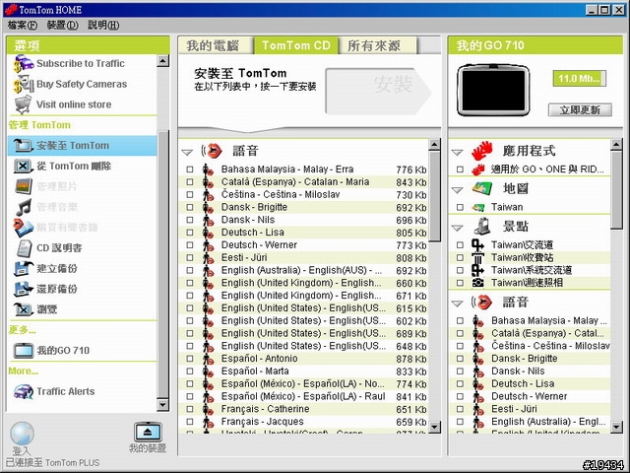The image size is (630, 473).
Task: Check the Español - Antonio checkbox
Action: 190,359
